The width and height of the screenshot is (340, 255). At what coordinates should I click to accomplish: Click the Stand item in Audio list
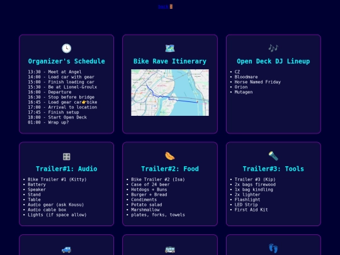(x=34, y=195)
